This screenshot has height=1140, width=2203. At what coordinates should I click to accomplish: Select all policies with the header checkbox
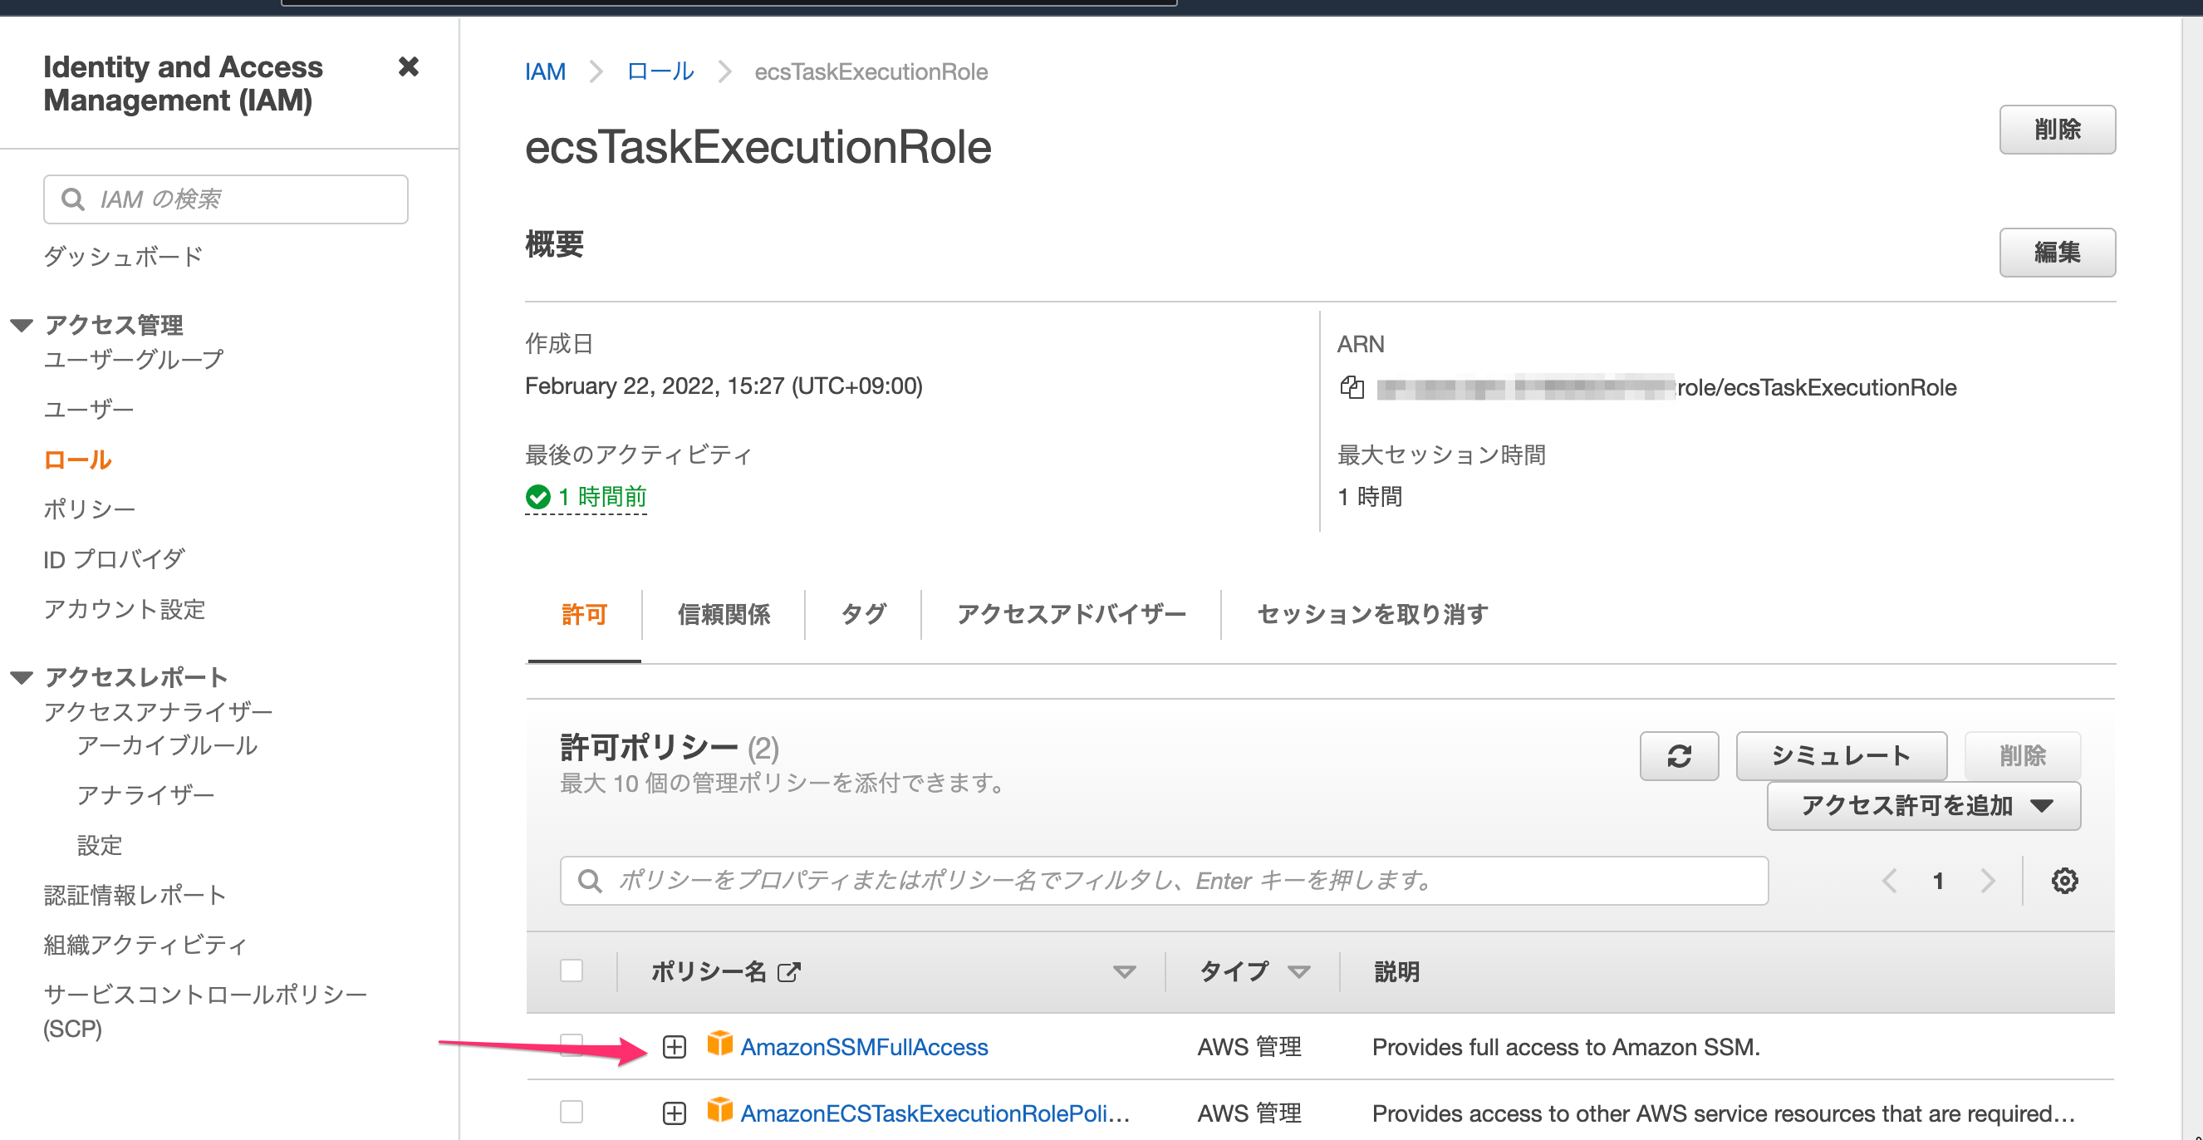click(x=572, y=970)
